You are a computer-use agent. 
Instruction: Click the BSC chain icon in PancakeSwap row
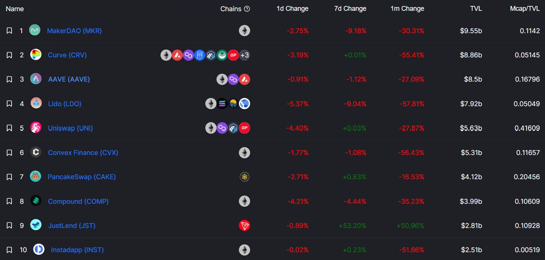click(245, 177)
